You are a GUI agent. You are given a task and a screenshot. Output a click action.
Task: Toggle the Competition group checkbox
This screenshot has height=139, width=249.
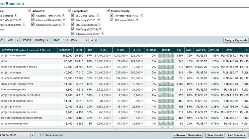coord(70,11)
